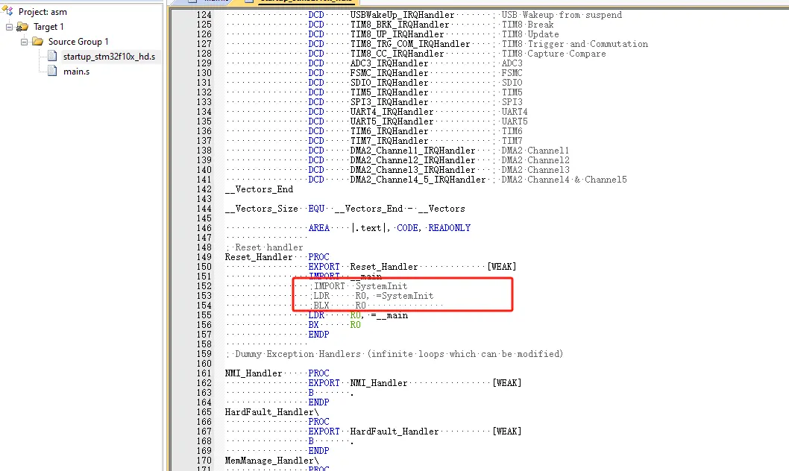Click the 'Dummy Exception Handlers' comment
789x471 pixels.
[x=394, y=354]
